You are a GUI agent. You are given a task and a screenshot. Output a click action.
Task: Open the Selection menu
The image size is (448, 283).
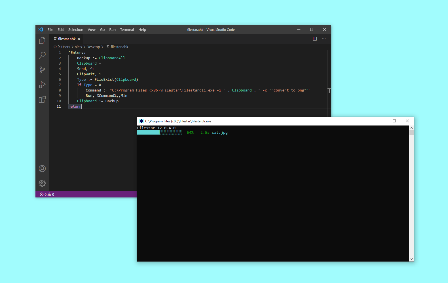tap(76, 29)
